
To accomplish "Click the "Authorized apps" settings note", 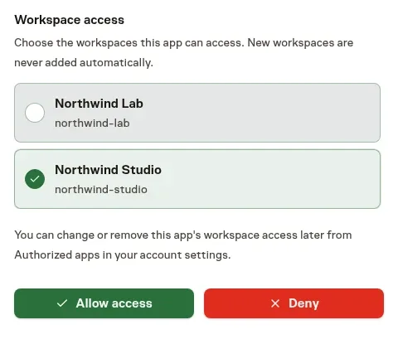I will tap(183, 245).
